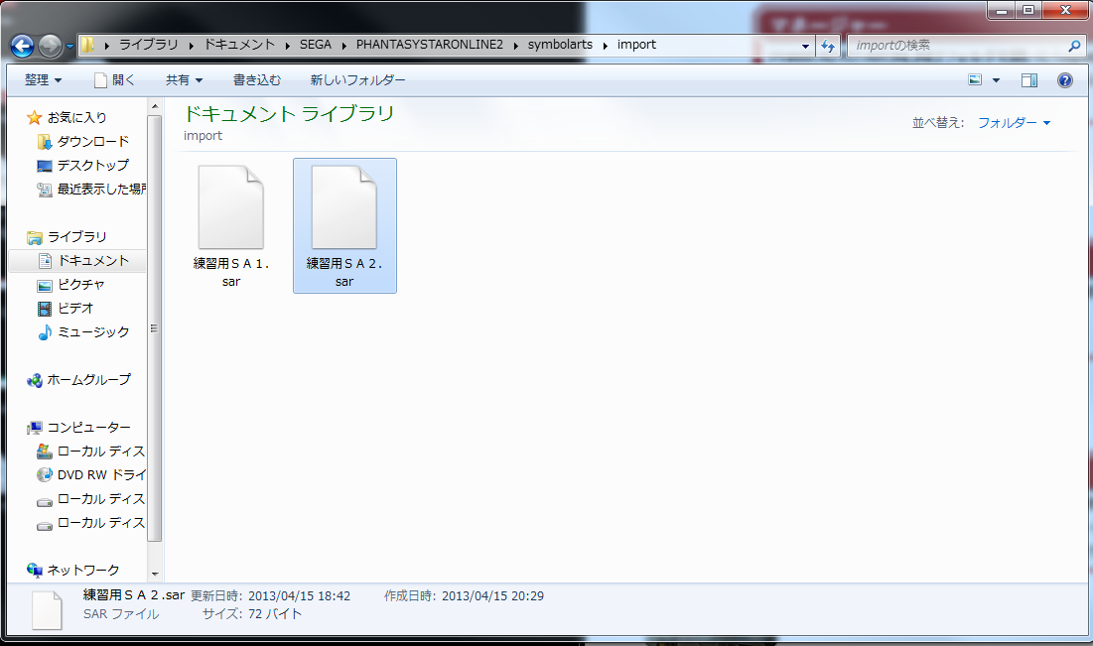Select ドキュメント in the address breadcrumb
This screenshot has width=1093, height=646.
point(239,45)
